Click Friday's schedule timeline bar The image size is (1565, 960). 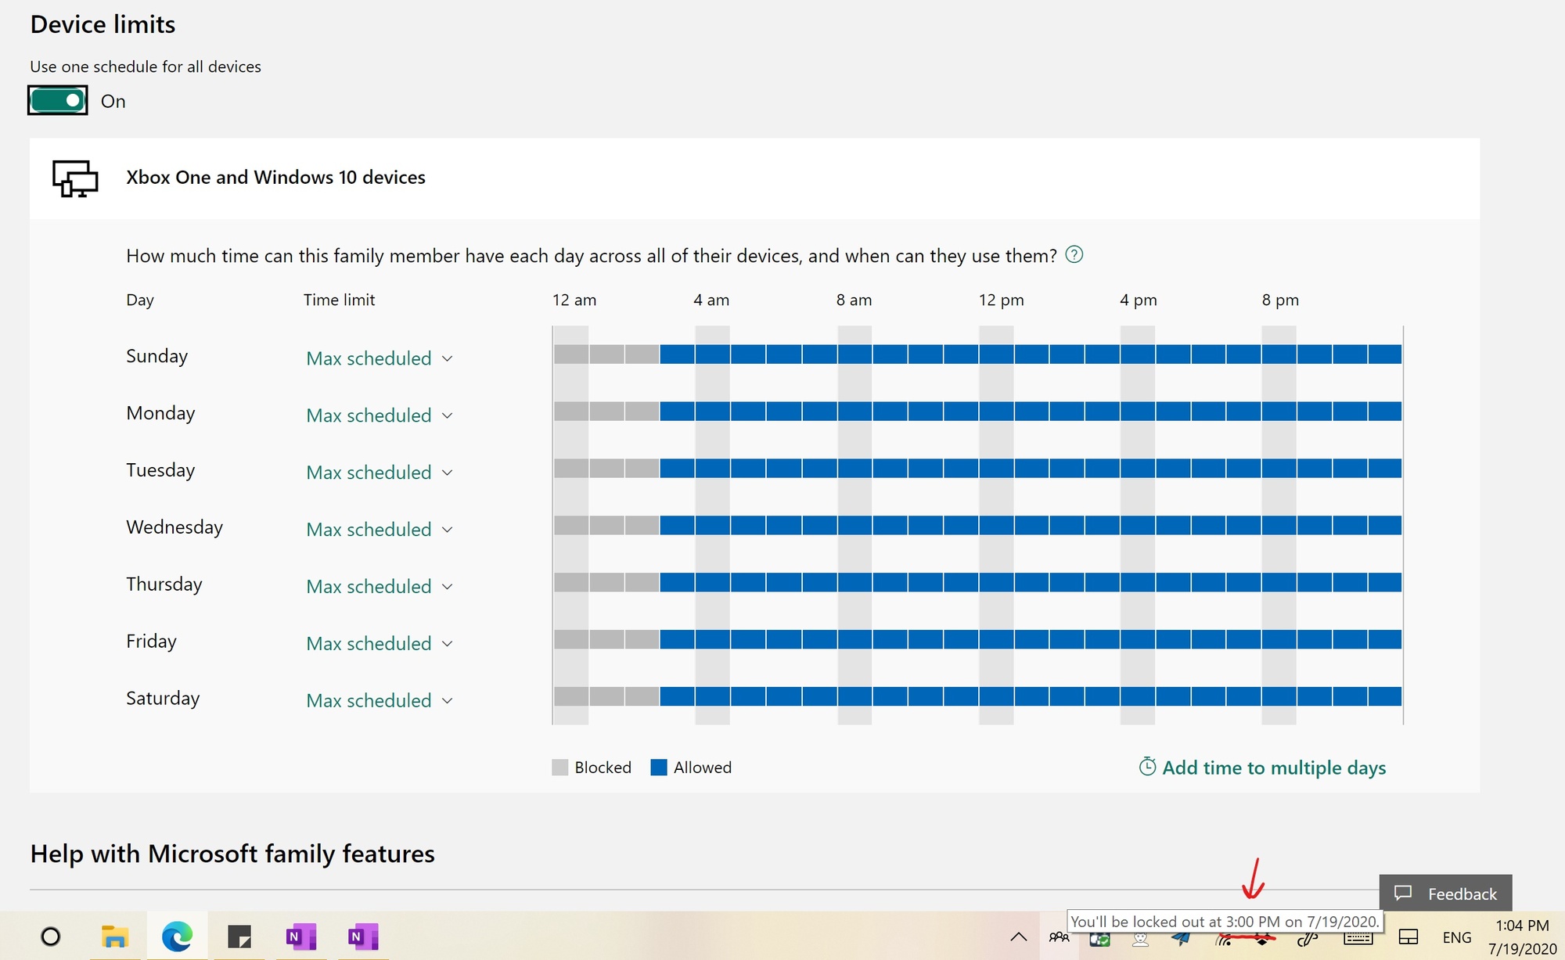click(x=978, y=639)
